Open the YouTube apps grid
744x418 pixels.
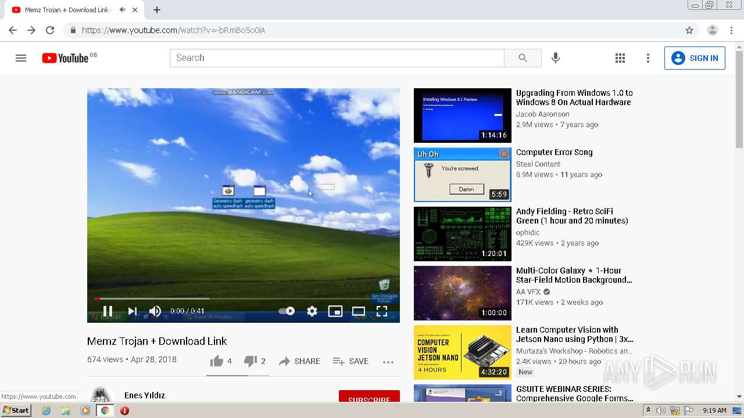620,58
